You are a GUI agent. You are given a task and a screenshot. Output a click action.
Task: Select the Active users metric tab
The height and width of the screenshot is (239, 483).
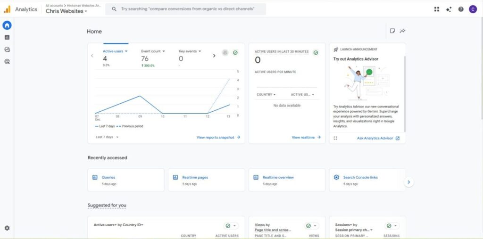pyautogui.click(x=115, y=51)
